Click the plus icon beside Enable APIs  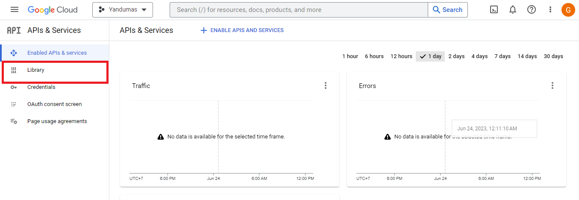click(x=204, y=30)
